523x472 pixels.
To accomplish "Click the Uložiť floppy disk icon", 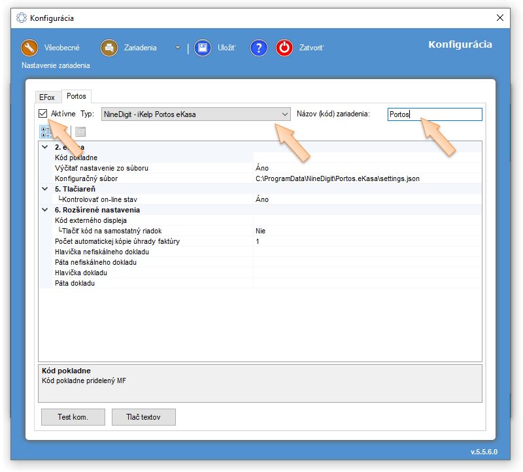I will pyautogui.click(x=203, y=48).
